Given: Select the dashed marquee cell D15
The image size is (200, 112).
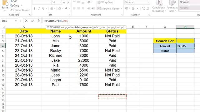Looking at the screenshot, I should 112,96.
